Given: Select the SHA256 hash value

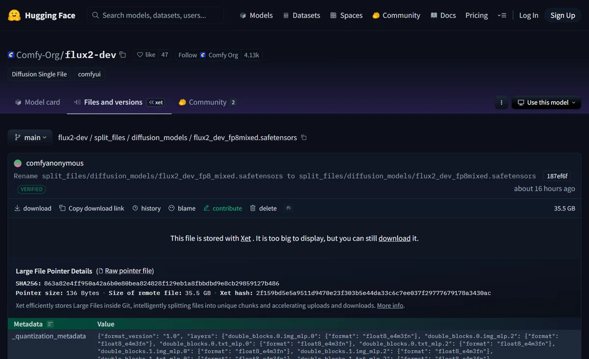Looking at the screenshot, I should (161, 283).
